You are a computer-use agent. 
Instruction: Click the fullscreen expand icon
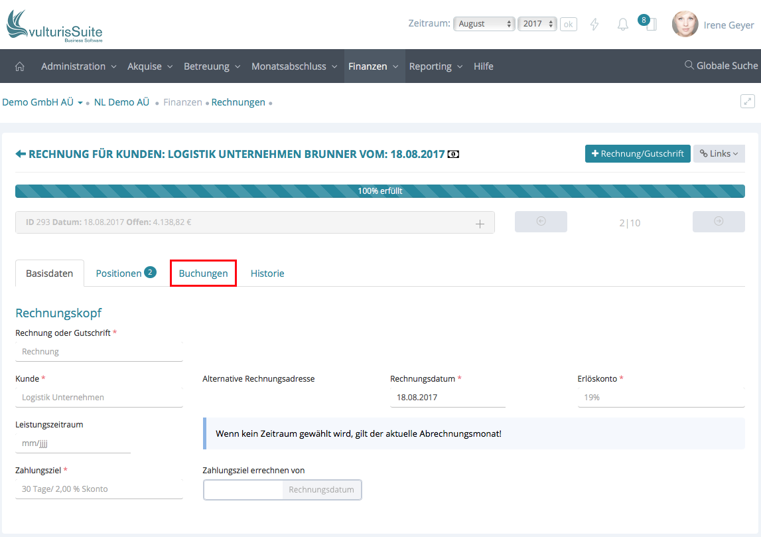pyautogui.click(x=747, y=102)
